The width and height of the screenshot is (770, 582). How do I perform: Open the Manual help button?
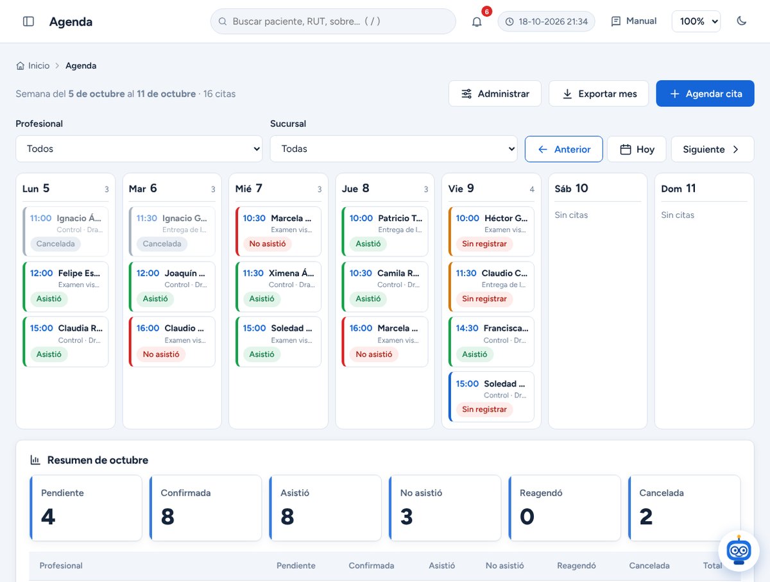[634, 21]
